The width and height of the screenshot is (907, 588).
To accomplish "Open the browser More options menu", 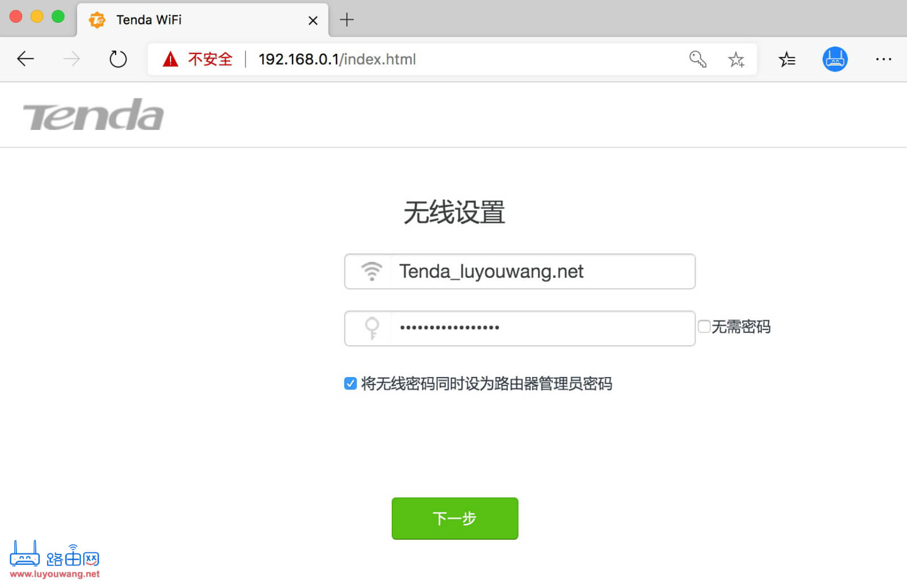I will (x=884, y=59).
